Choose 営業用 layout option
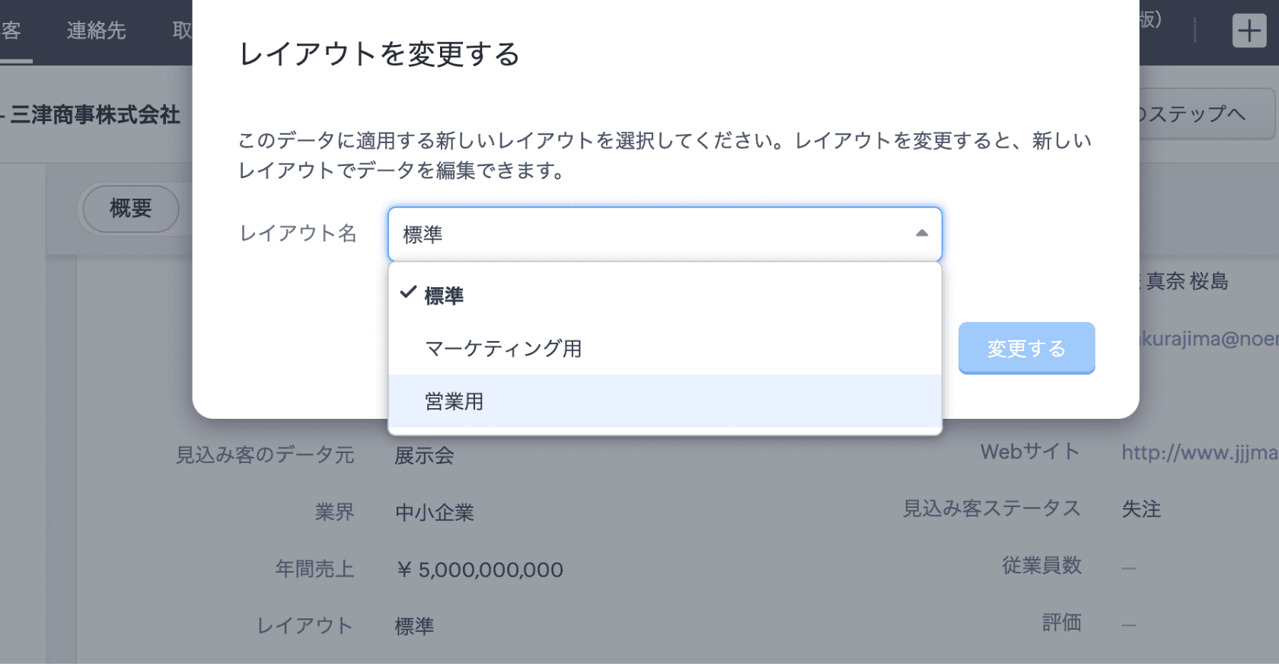 455,401
